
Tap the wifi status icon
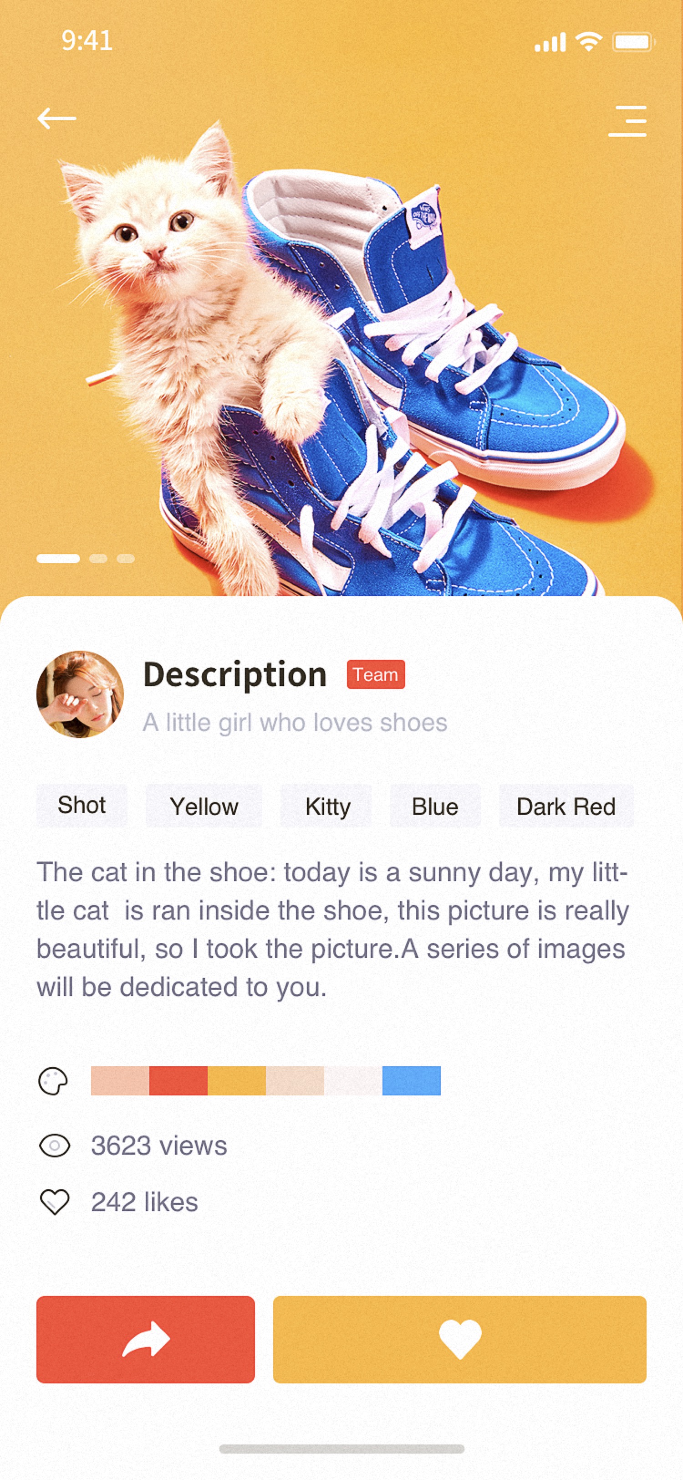pyautogui.click(x=588, y=42)
